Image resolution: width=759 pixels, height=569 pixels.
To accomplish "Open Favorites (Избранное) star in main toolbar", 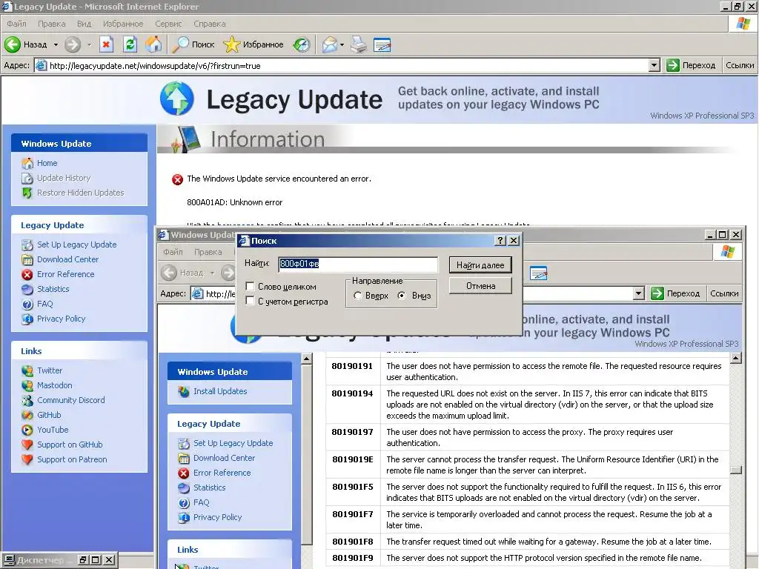I will pyautogui.click(x=231, y=44).
